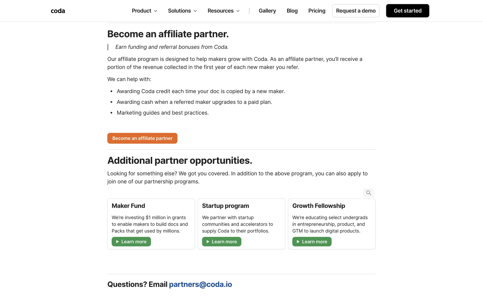This screenshot has width=483, height=302.
Task: Expand the Solutions dropdown chevron
Action: pyautogui.click(x=195, y=11)
